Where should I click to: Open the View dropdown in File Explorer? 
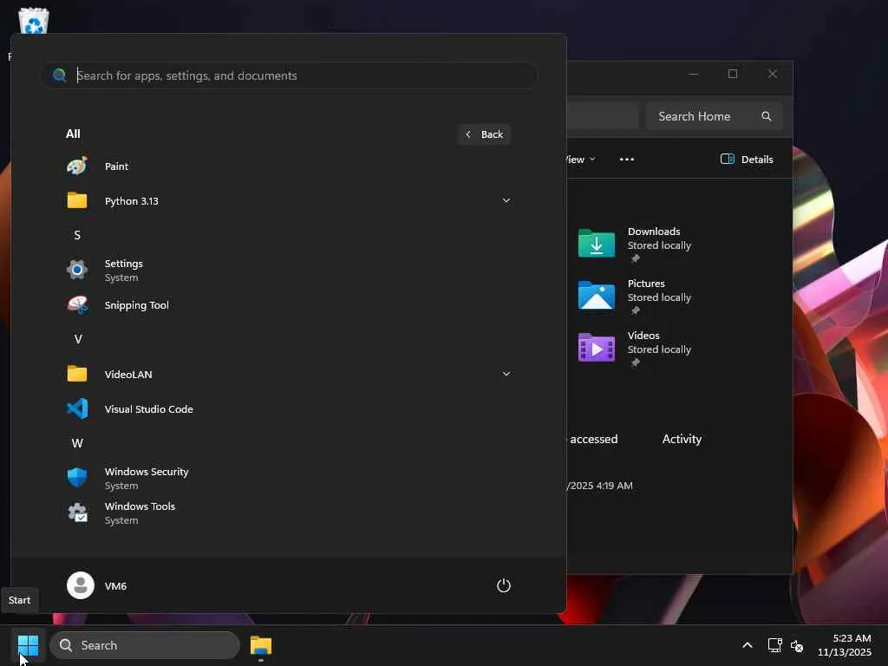coord(580,160)
